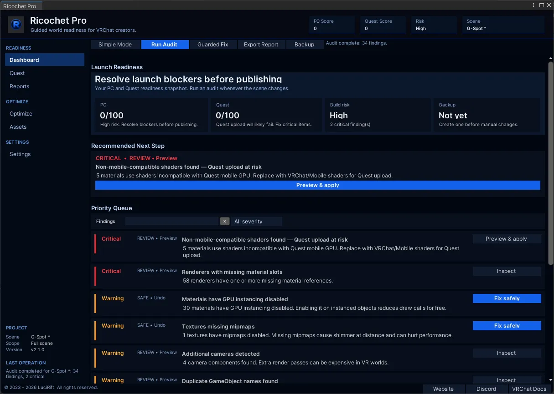The image size is (554, 394).
Task: Open the VRChat Docs link button
Action: pyautogui.click(x=529, y=389)
